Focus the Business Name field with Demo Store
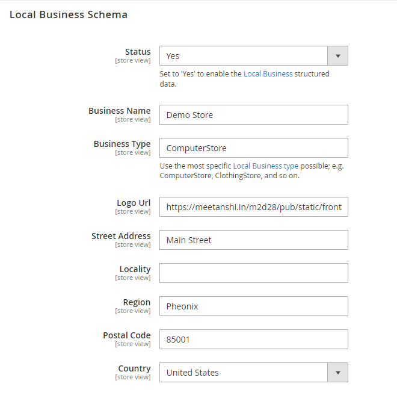The width and height of the screenshot is (397, 413). [x=254, y=115]
